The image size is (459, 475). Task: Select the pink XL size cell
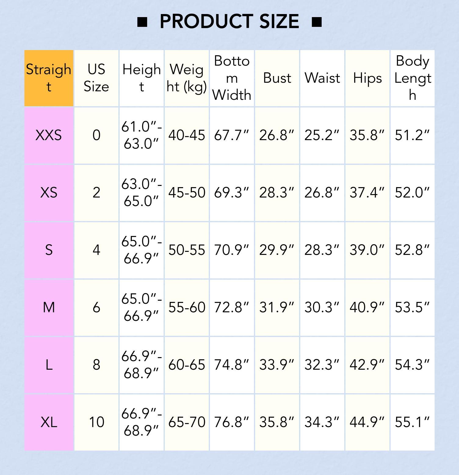click(49, 422)
